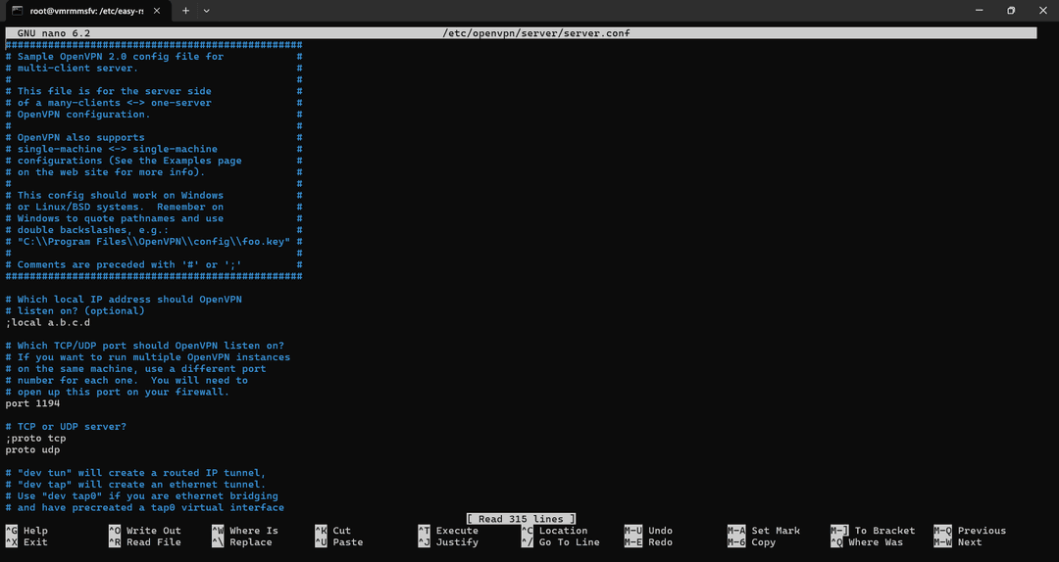Click the M-E Redo shortcut
The height and width of the screenshot is (562, 1059).
(x=648, y=541)
